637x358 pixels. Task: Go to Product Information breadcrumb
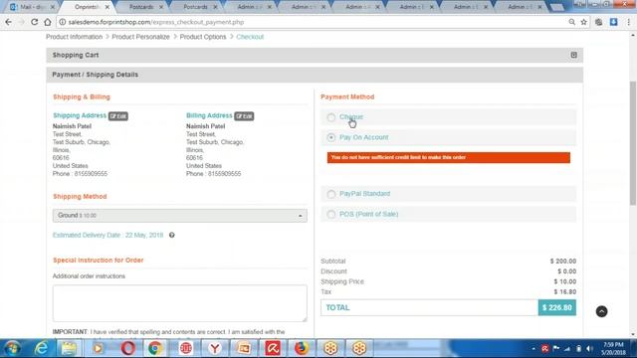click(74, 37)
